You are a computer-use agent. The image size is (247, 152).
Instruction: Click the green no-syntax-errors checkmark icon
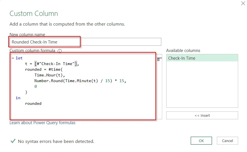(13, 141)
